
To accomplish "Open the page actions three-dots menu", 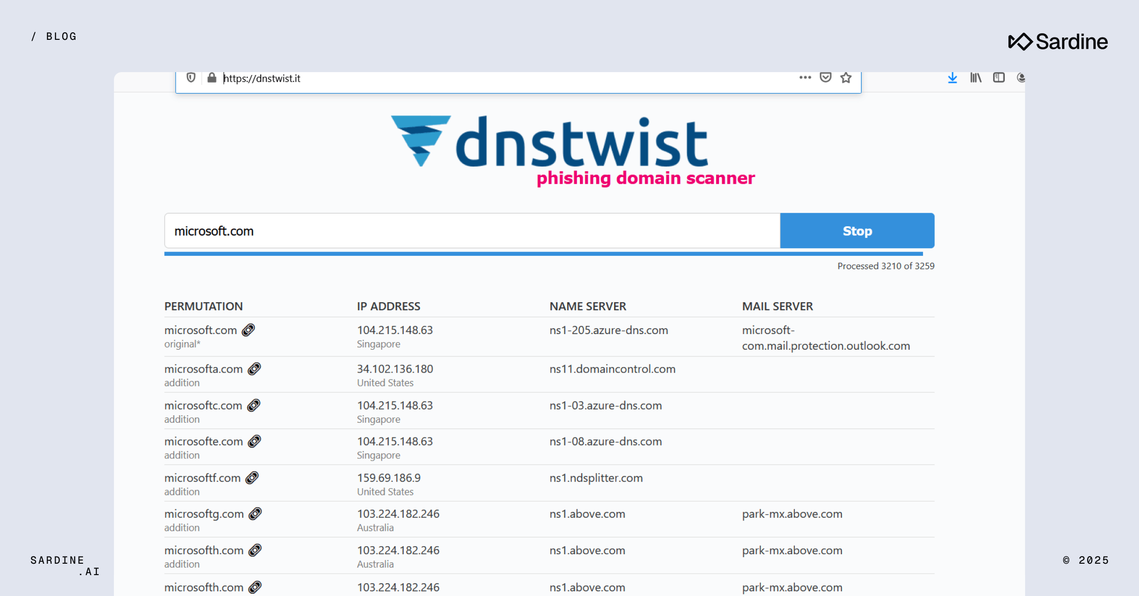I will pos(805,77).
